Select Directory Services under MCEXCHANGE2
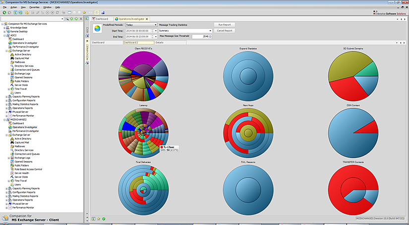The width and height of the screenshot is (409, 225). click(x=24, y=150)
